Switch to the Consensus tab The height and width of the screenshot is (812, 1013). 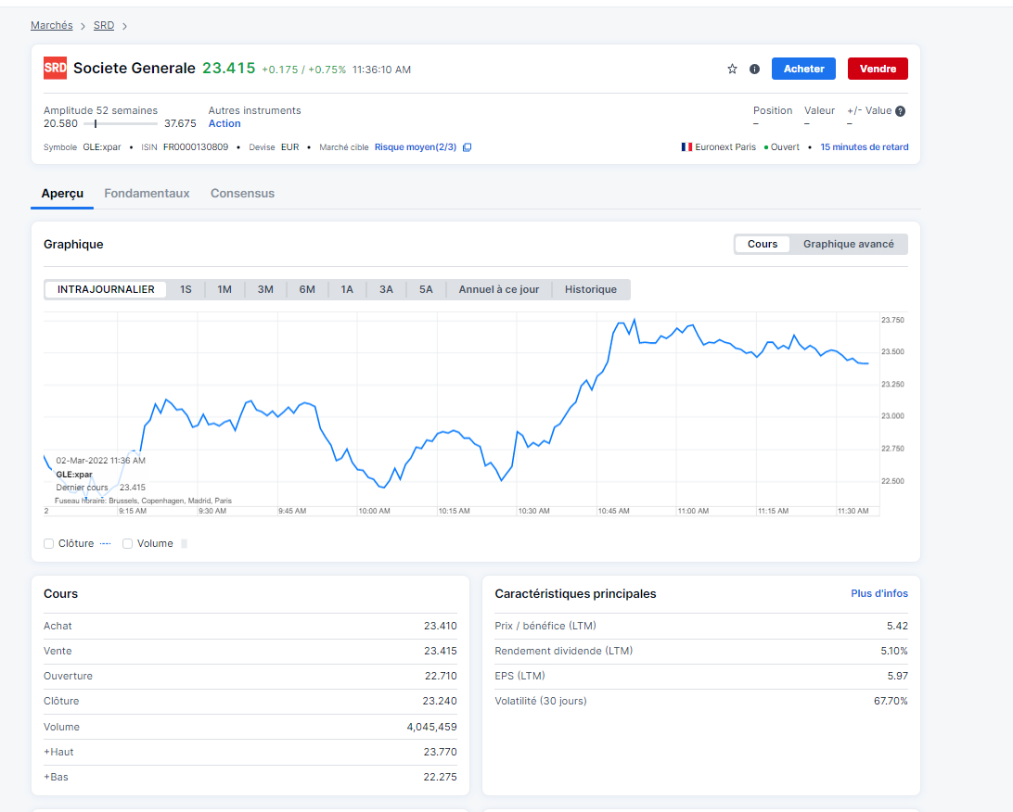pyautogui.click(x=242, y=193)
